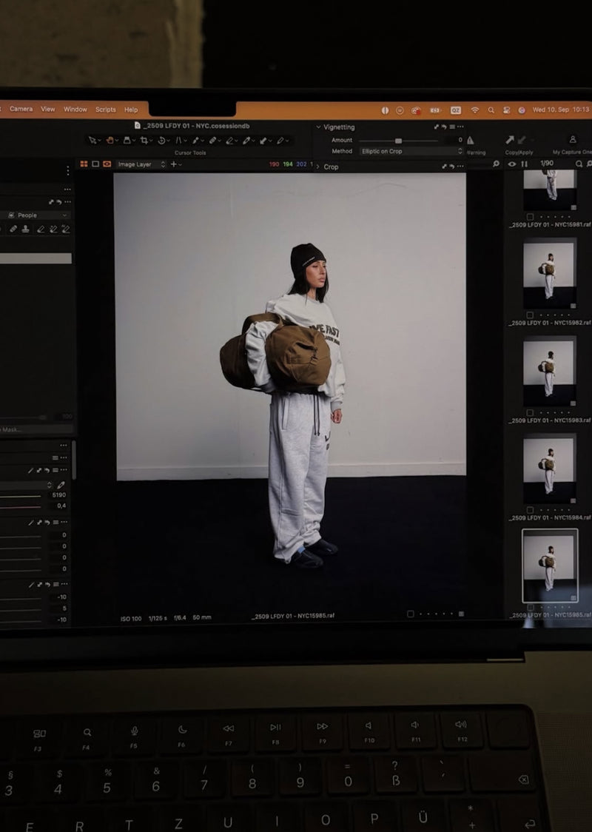Click the Copy/Apply adjustments arrow icon
Viewport: 592px width, 832px height.
pos(511,140)
